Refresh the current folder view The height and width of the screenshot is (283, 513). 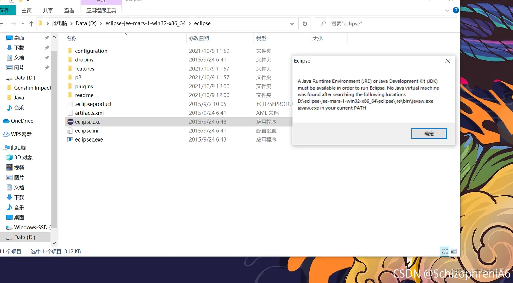point(305,24)
